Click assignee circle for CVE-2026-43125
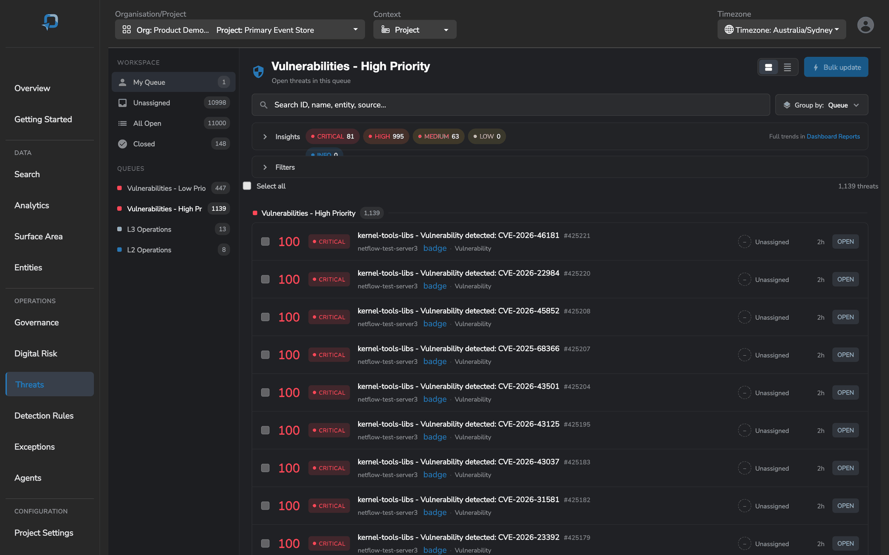This screenshot has height=555, width=889. (x=744, y=430)
